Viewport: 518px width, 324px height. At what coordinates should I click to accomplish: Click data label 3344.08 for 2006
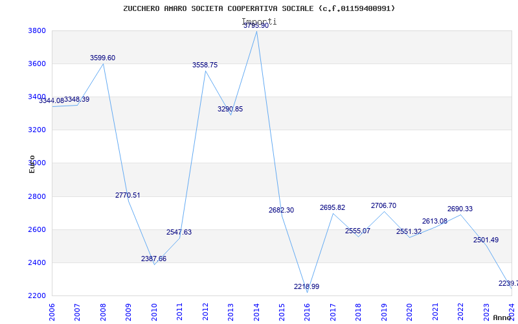[52, 101]
